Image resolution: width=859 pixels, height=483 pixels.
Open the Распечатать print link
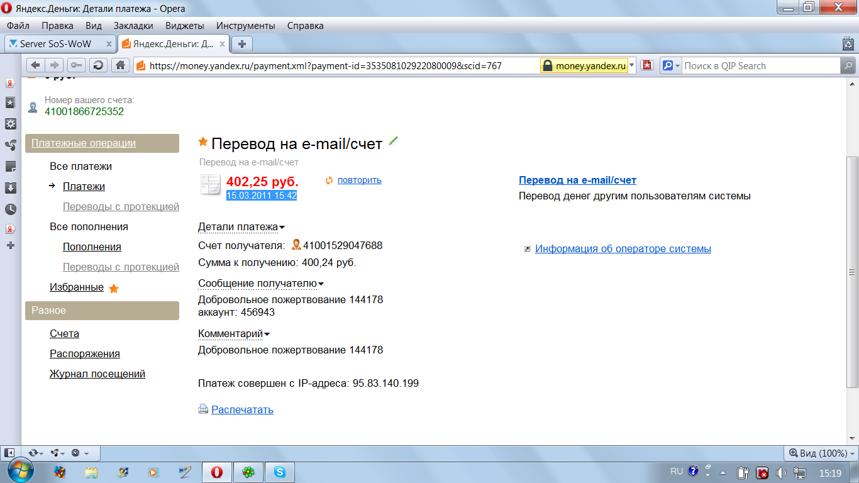[x=242, y=409]
